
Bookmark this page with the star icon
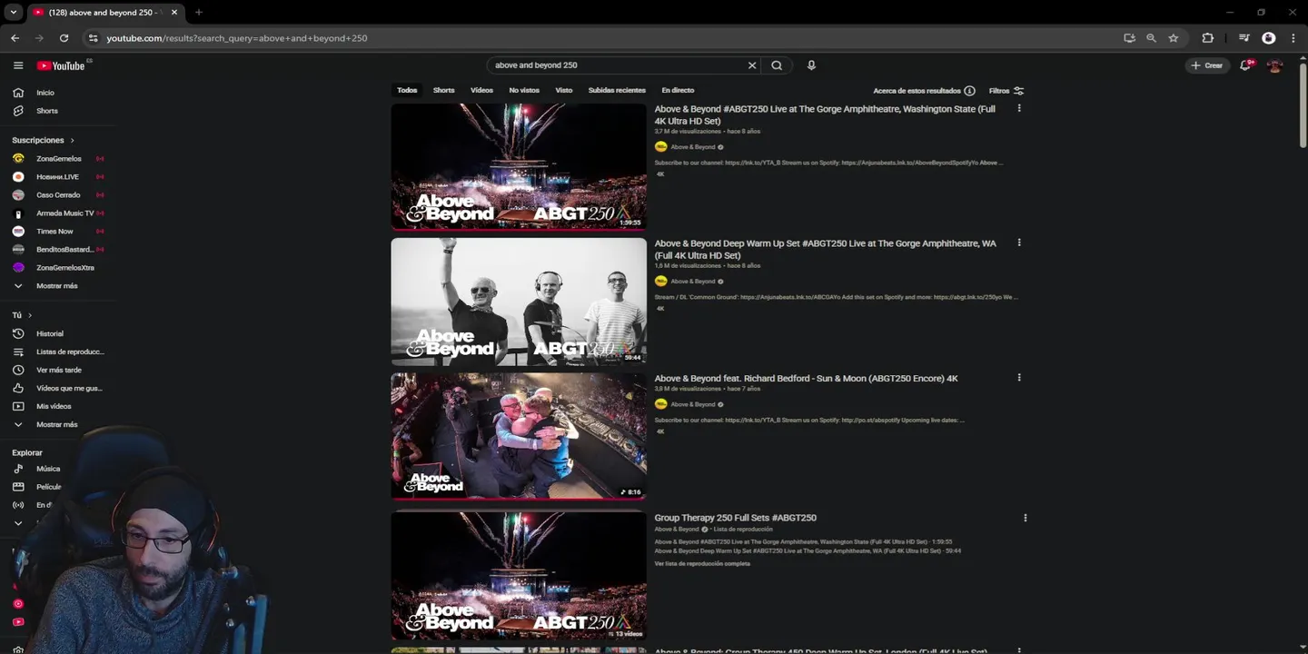[1174, 38]
